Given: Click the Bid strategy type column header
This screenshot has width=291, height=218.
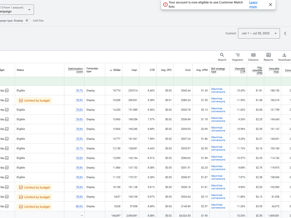Looking at the screenshot, I should pos(218,70).
